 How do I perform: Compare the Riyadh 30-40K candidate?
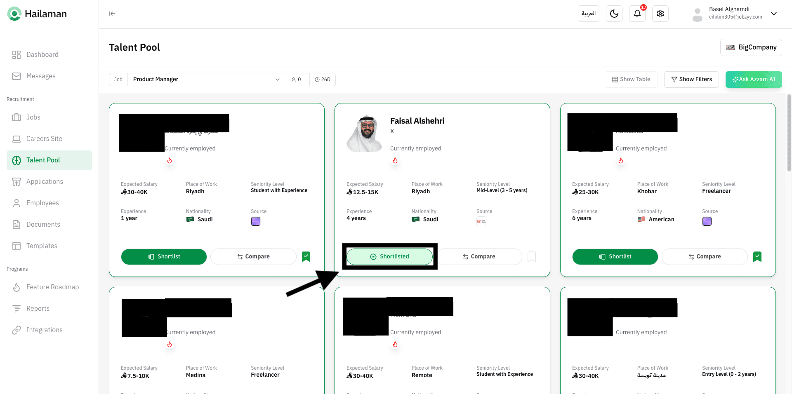tap(253, 257)
